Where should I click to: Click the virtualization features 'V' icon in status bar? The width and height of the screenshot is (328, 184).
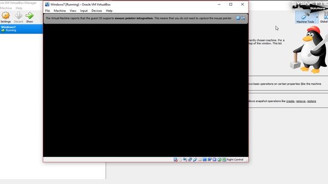tap(214, 159)
